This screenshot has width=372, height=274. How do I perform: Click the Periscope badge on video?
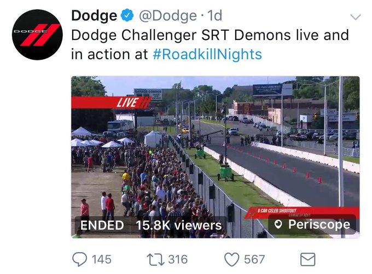tap(312, 224)
